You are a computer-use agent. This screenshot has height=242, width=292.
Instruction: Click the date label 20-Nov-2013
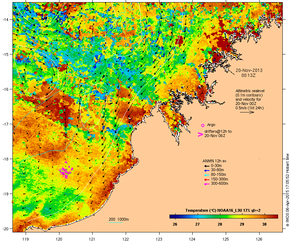click(x=249, y=70)
